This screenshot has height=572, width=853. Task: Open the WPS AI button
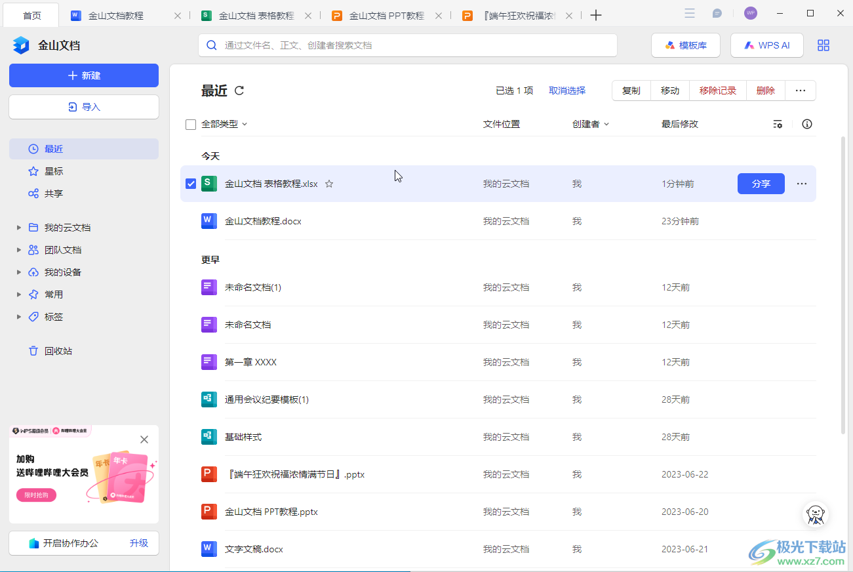(767, 45)
